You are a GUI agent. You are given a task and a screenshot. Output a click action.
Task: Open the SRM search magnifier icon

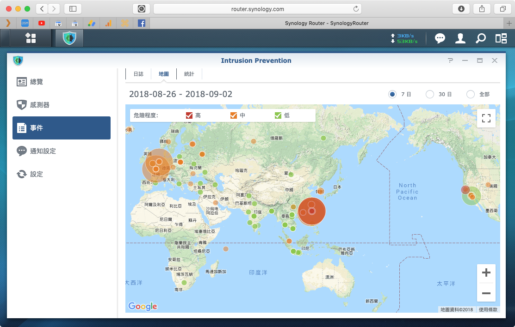point(480,38)
